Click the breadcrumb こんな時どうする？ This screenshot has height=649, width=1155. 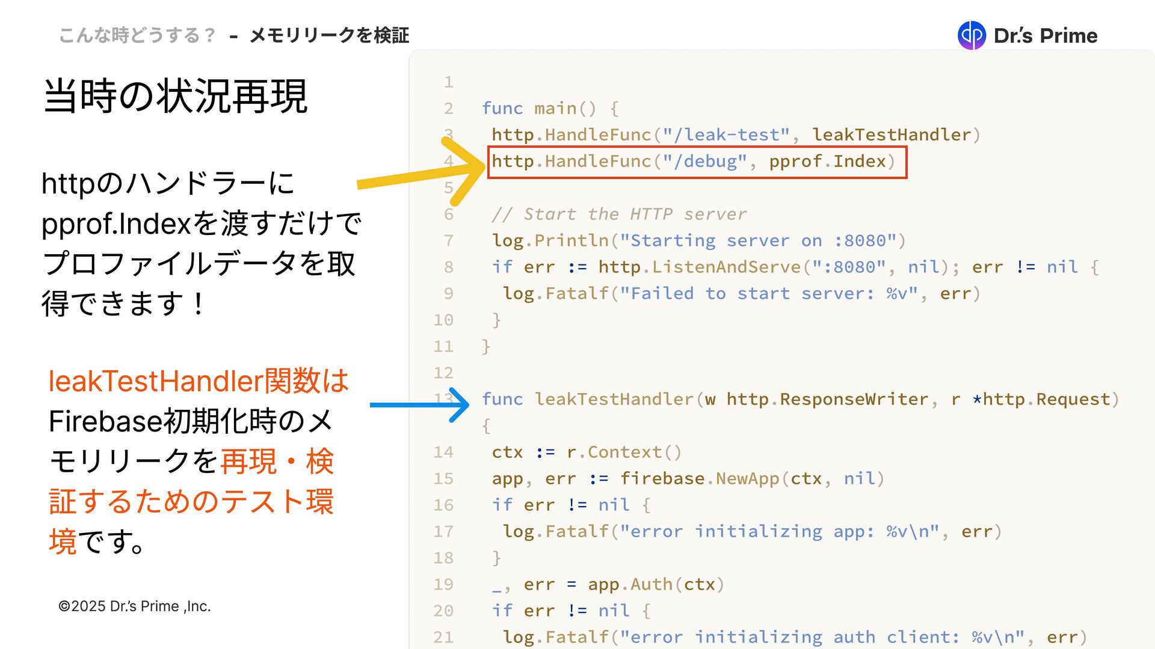click(x=137, y=35)
